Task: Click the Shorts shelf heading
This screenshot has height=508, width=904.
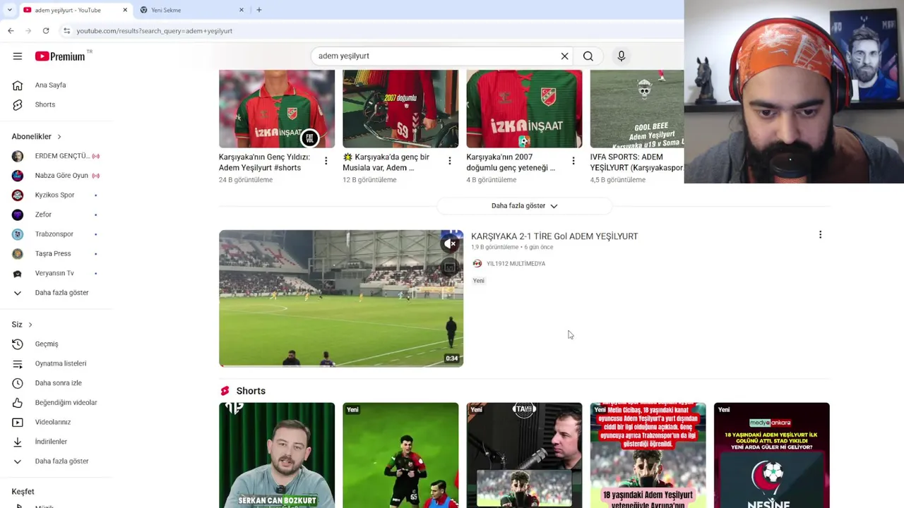Action: [251, 391]
